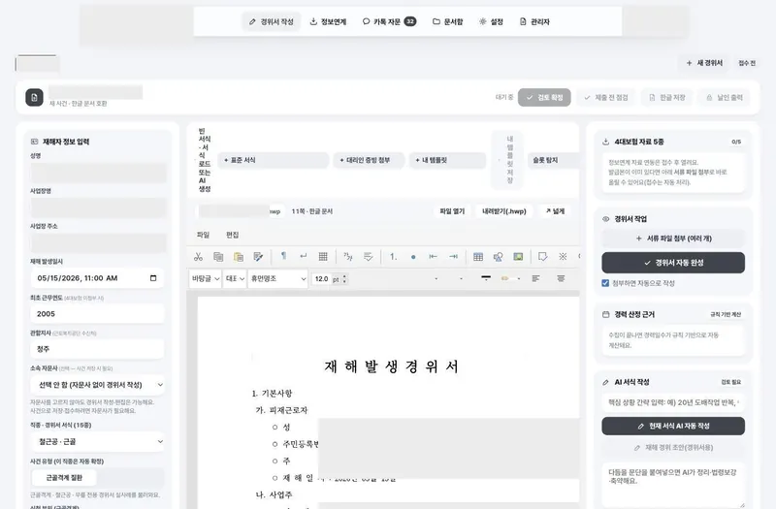Click the 넓게 expand button
Viewport: 776px width, 509px height.
click(555, 211)
